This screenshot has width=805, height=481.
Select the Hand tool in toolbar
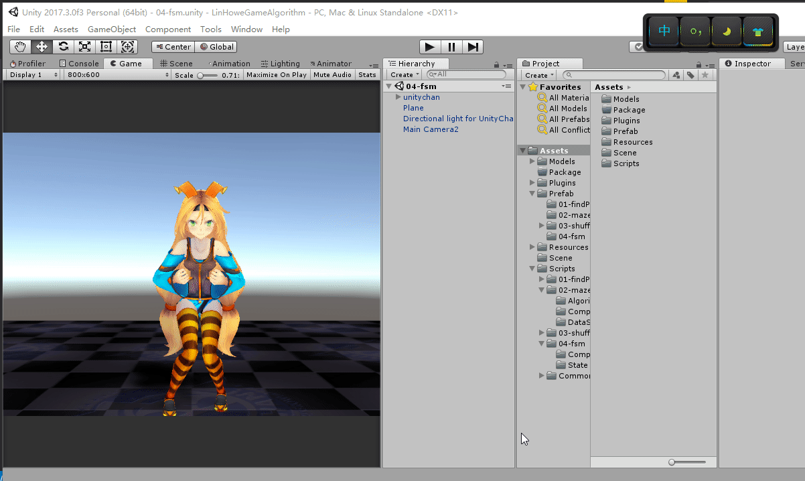[x=20, y=47]
